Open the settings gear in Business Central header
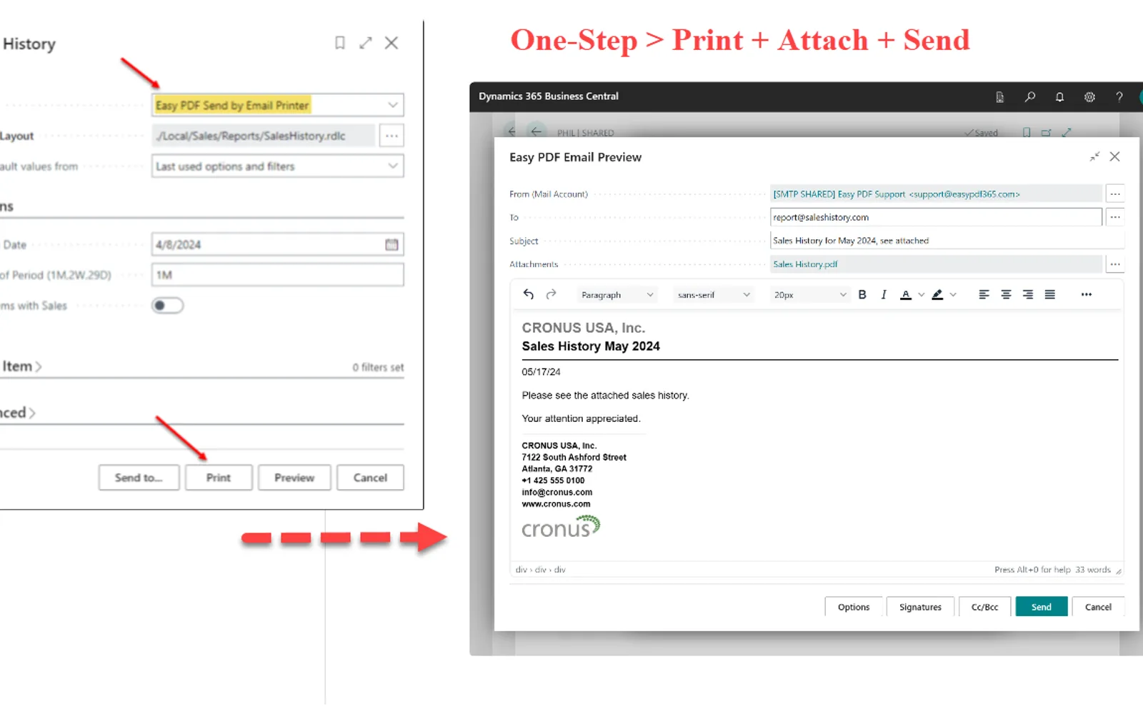 pyautogui.click(x=1089, y=96)
